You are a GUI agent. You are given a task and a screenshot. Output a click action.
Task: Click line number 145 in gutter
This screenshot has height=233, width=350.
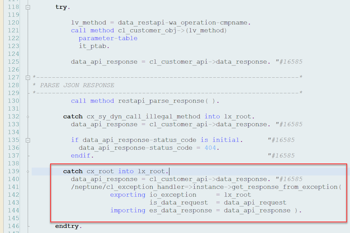point(14,218)
